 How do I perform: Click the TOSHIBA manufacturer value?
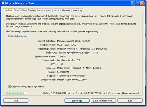(62, 57)
